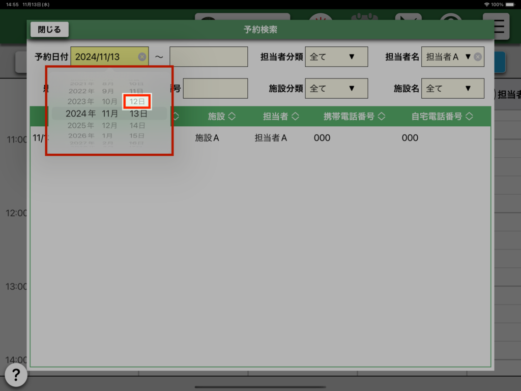Sort by 携帯電話番号 column arrows
521x391 pixels.
point(381,117)
